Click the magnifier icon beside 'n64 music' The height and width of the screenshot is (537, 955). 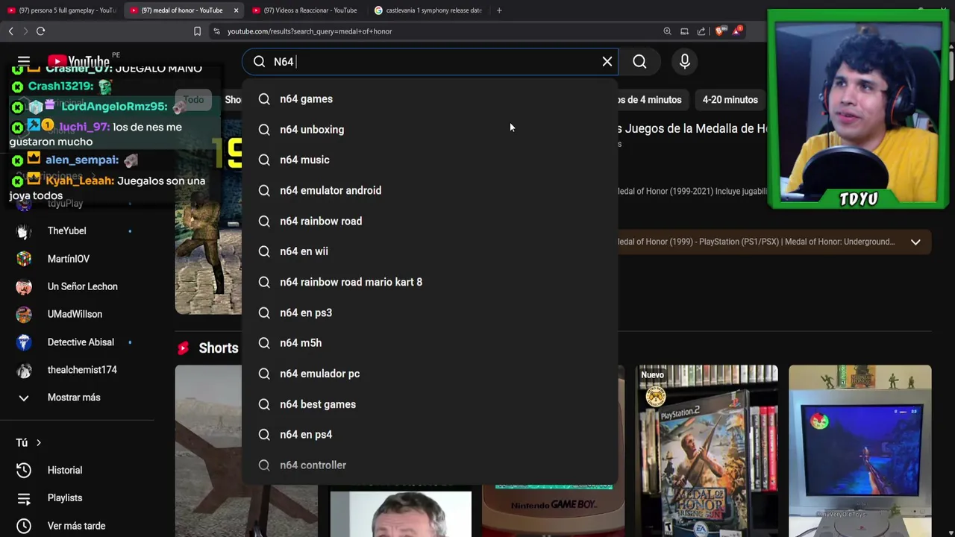[x=264, y=160]
